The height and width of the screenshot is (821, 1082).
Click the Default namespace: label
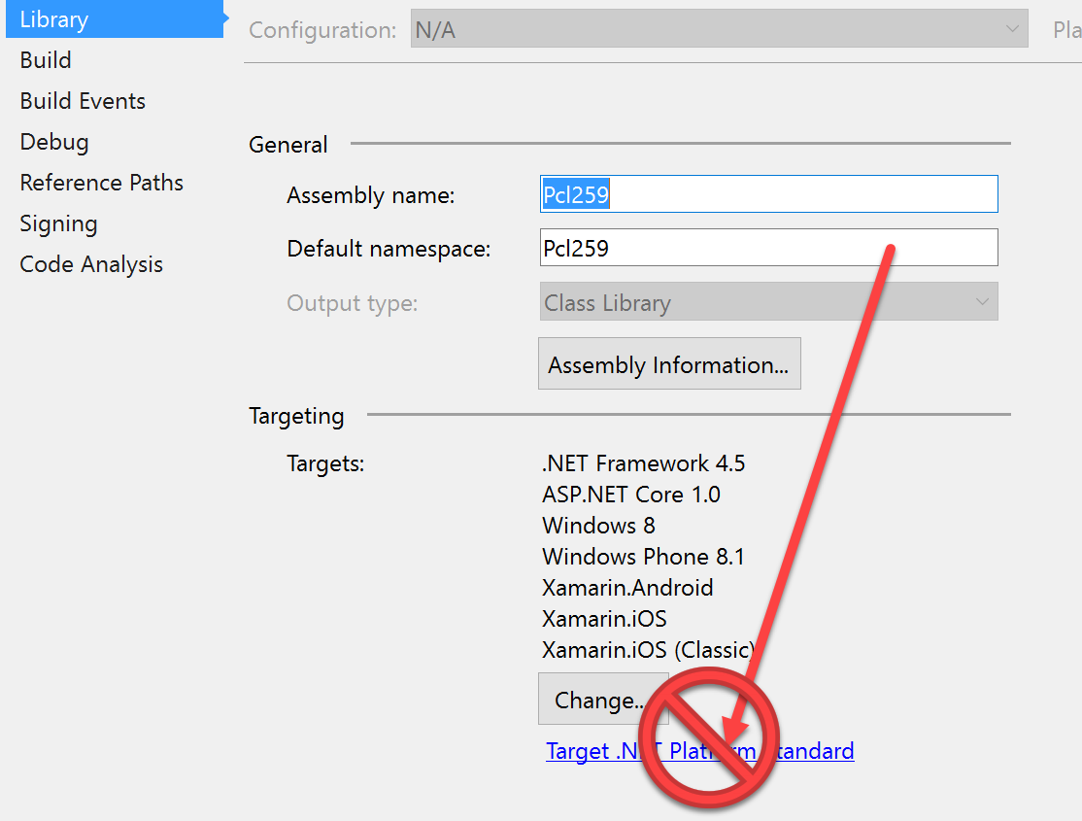(389, 249)
